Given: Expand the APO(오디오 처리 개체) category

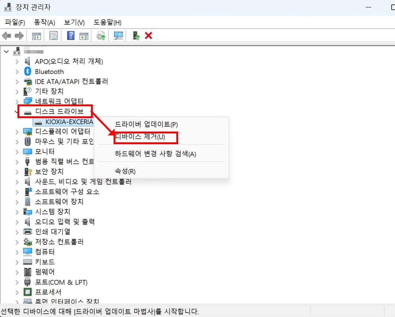Looking at the screenshot, I should [17, 61].
